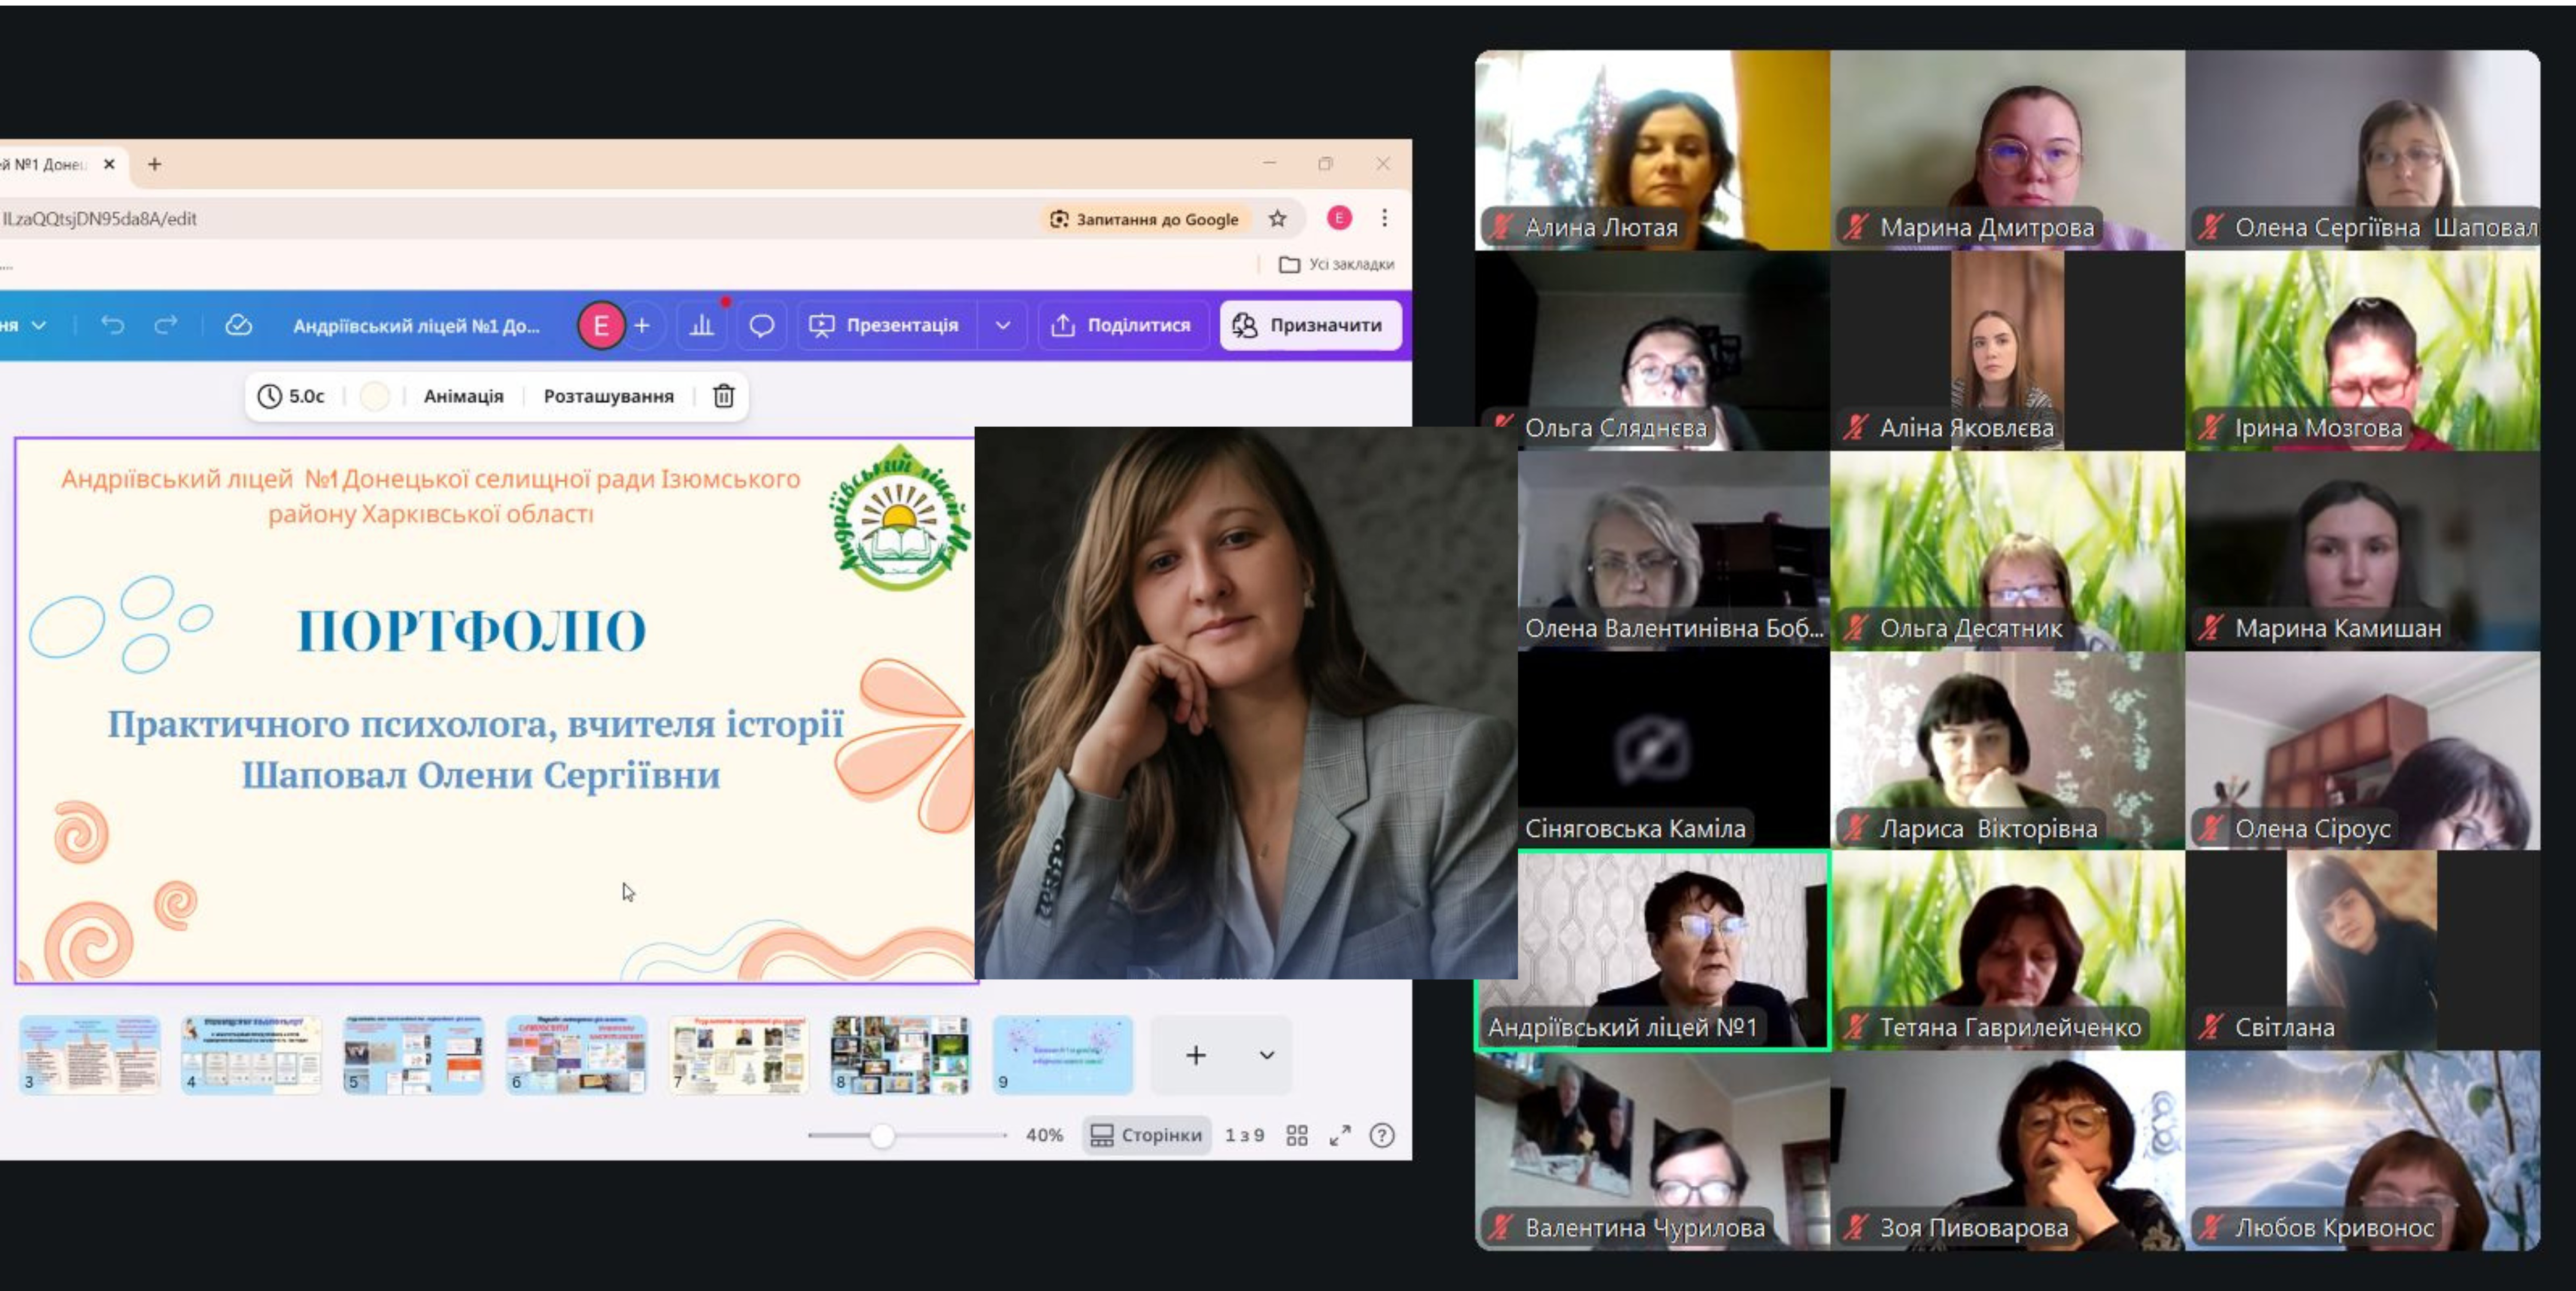The image size is (2576, 1291).
Task: Click the page background color swatch
Action: [374, 396]
